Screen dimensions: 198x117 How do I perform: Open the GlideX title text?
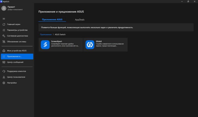tap(99, 41)
